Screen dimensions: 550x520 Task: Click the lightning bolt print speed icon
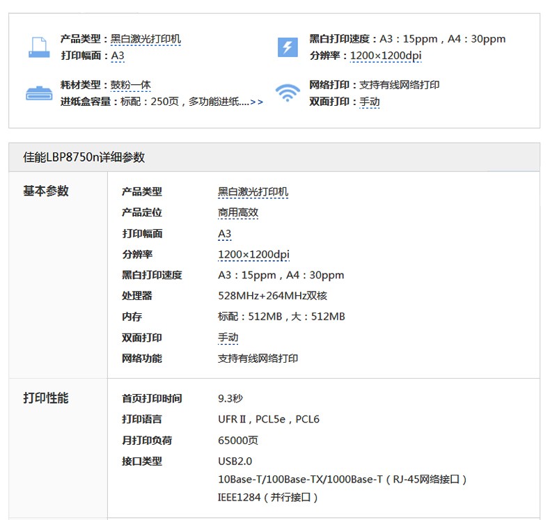tap(288, 47)
